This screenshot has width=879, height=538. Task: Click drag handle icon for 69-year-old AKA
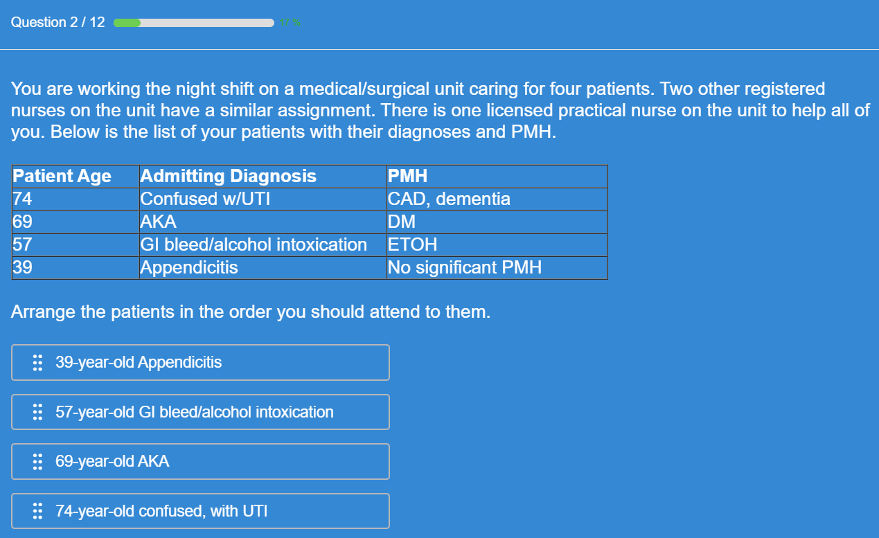pyautogui.click(x=37, y=461)
